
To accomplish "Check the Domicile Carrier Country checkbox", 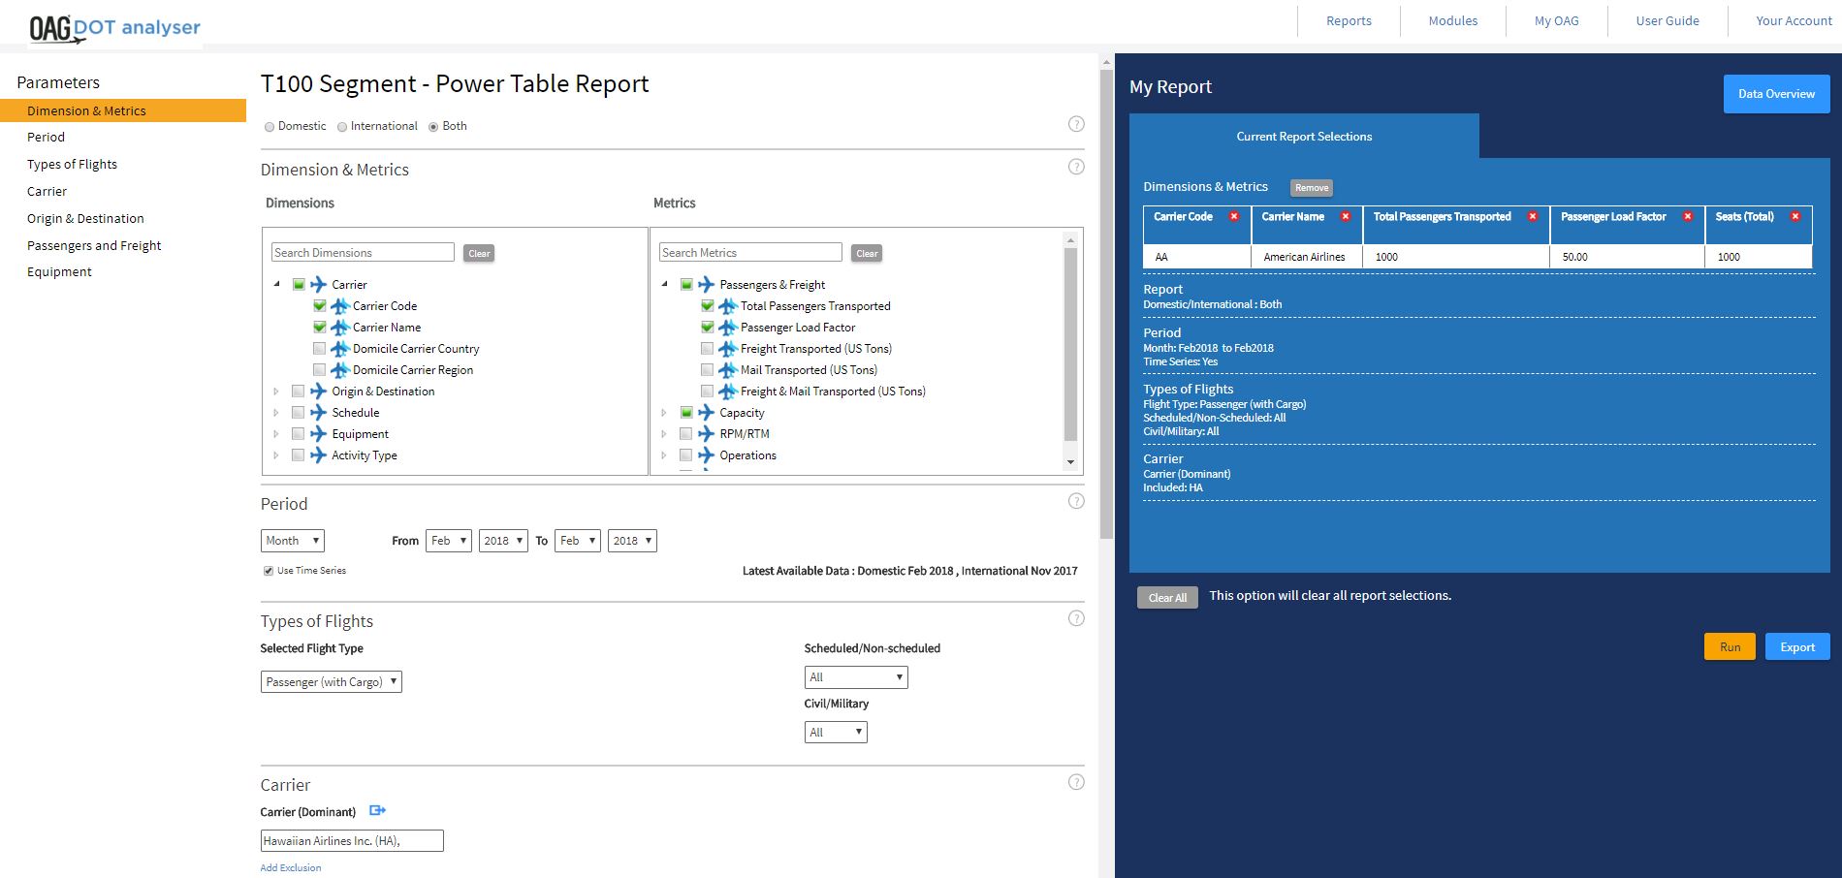I will coord(319,349).
